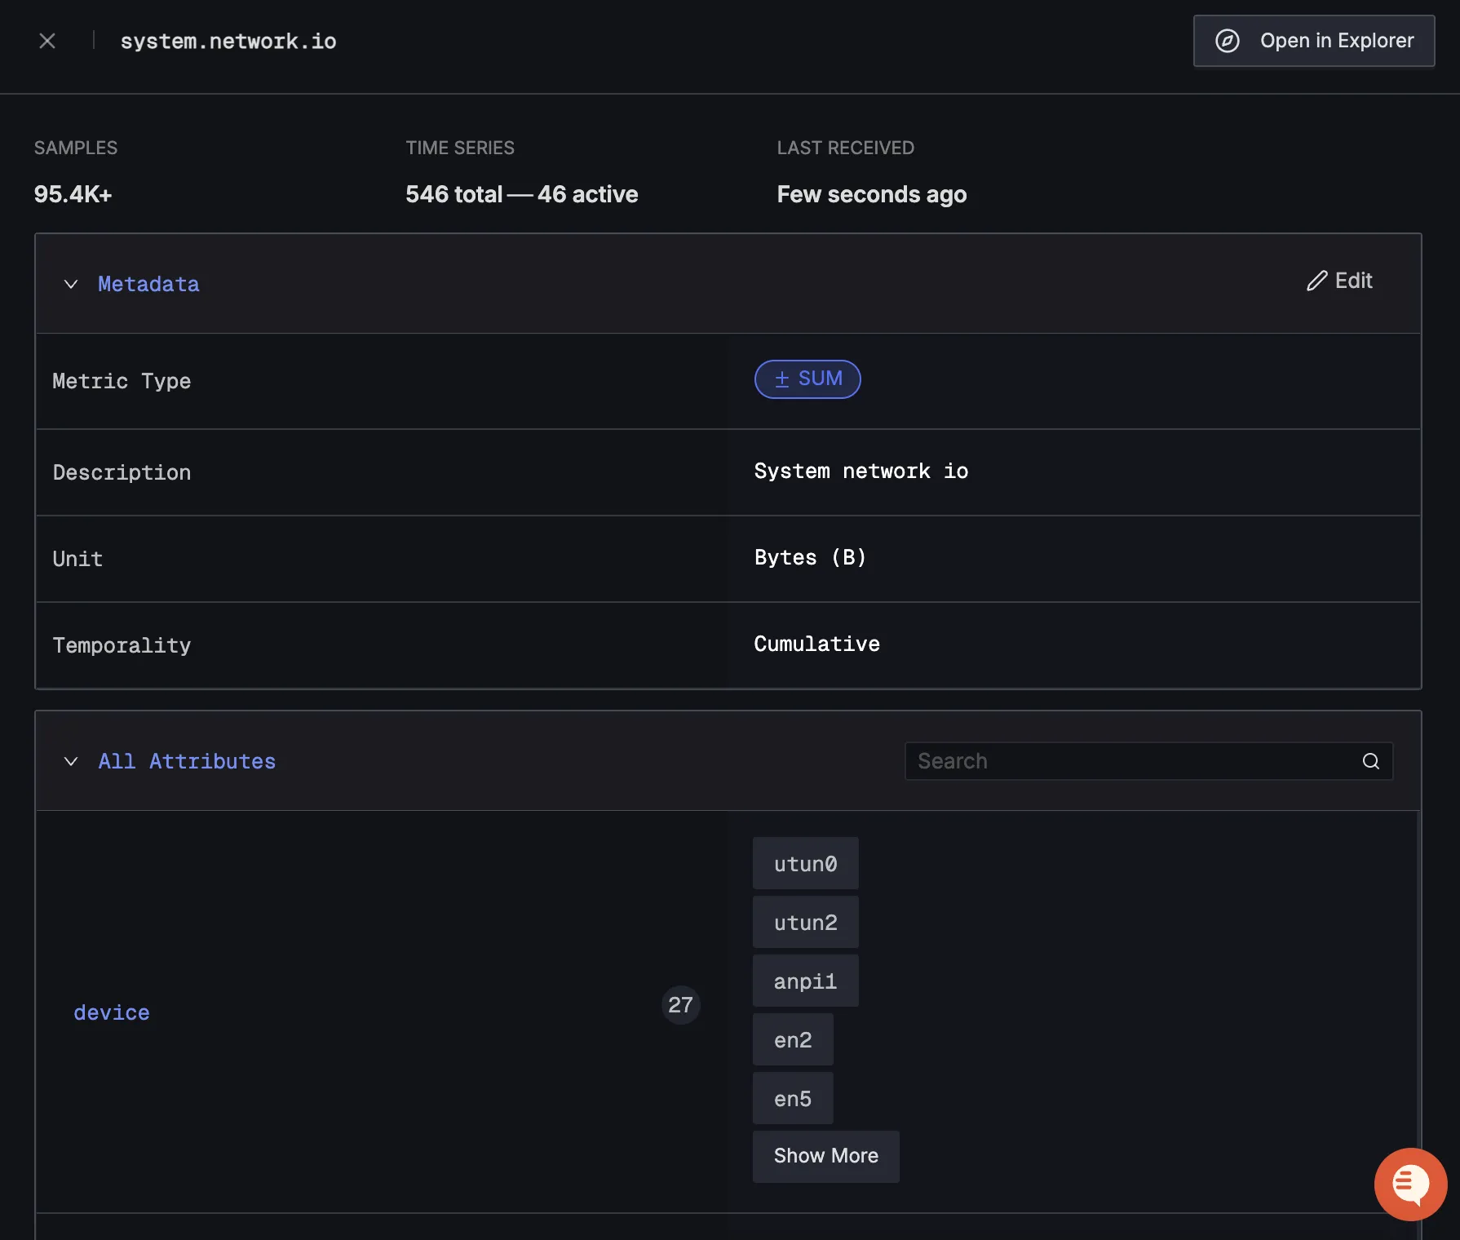
Task: Switch to the TIME SERIES stat section
Action: point(459,148)
